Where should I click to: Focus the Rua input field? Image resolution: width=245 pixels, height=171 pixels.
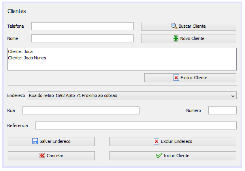pyautogui.click(x=81, y=110)
